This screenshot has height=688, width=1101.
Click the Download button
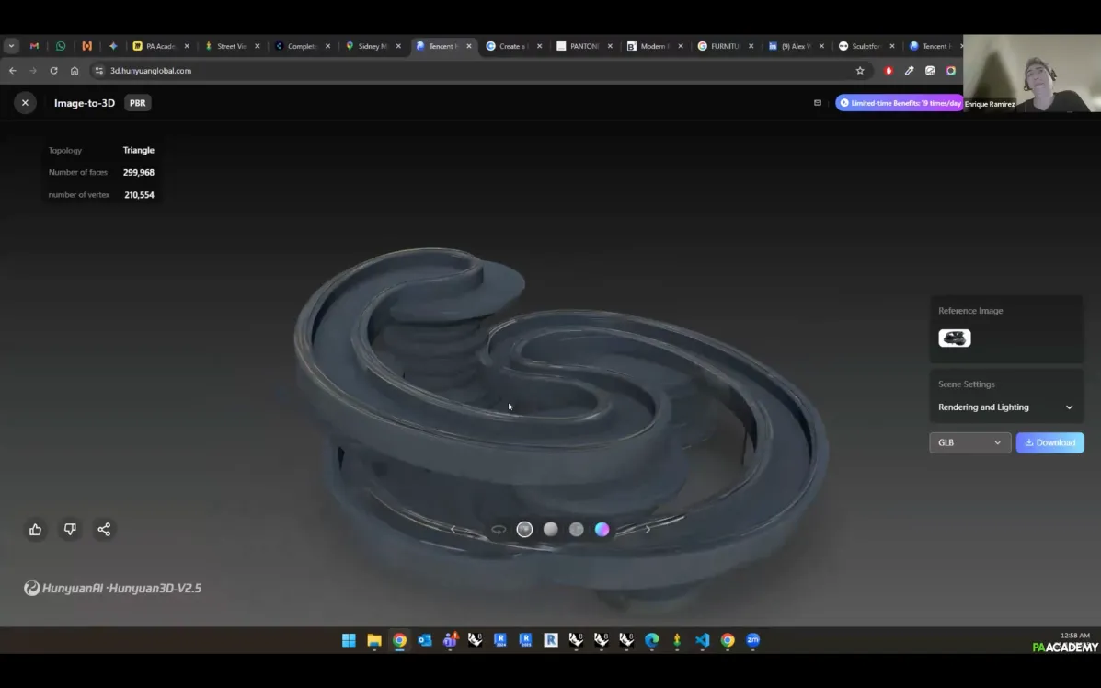(x=1049, y=442)
